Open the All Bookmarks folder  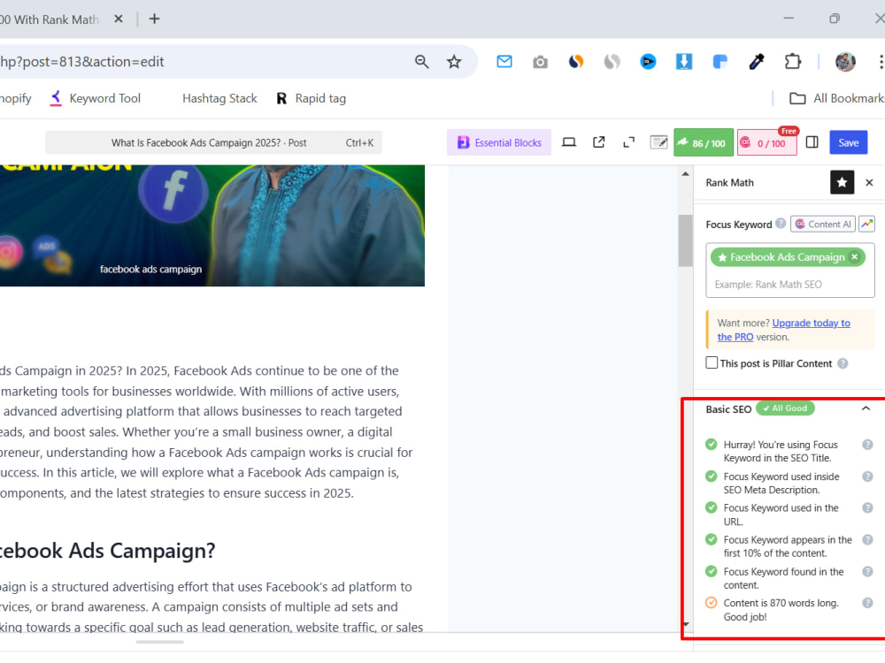836,99
